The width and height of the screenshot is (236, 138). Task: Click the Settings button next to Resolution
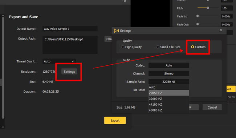coord(69,72)
